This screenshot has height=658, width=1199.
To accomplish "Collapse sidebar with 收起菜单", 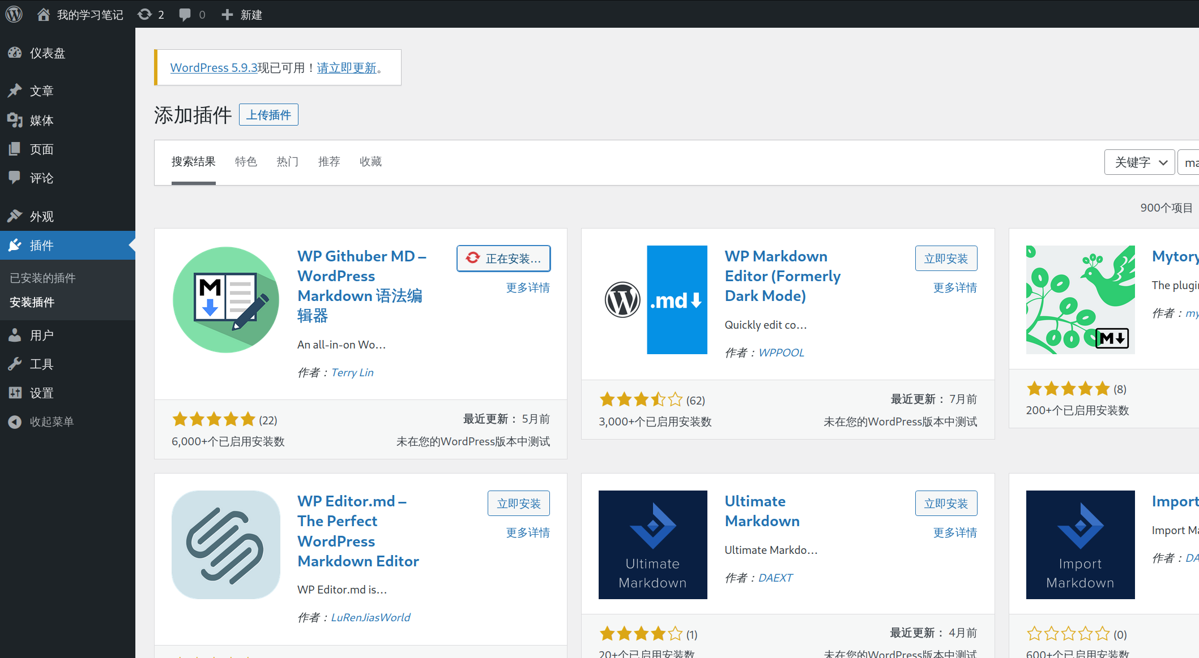I will coord(52,422).
